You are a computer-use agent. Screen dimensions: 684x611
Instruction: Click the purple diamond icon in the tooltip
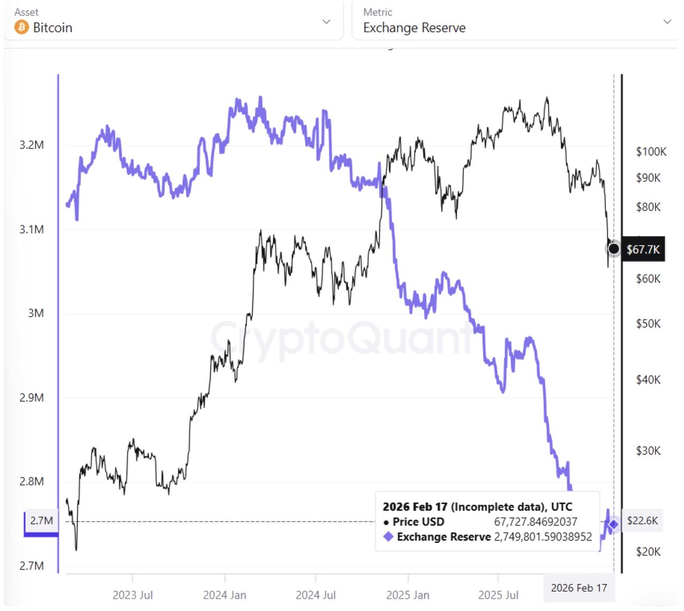pos(388,536)
